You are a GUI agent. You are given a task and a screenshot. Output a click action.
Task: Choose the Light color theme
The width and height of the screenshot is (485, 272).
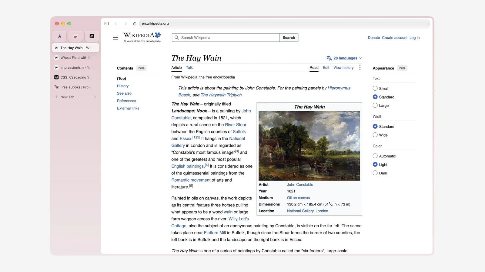(375, 165)
